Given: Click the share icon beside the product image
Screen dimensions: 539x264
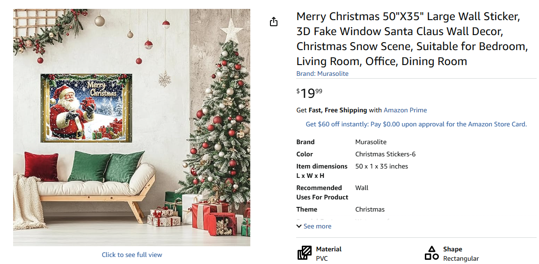Looking at the screenshot, I should pyautogui.click(x=274, y=22).
